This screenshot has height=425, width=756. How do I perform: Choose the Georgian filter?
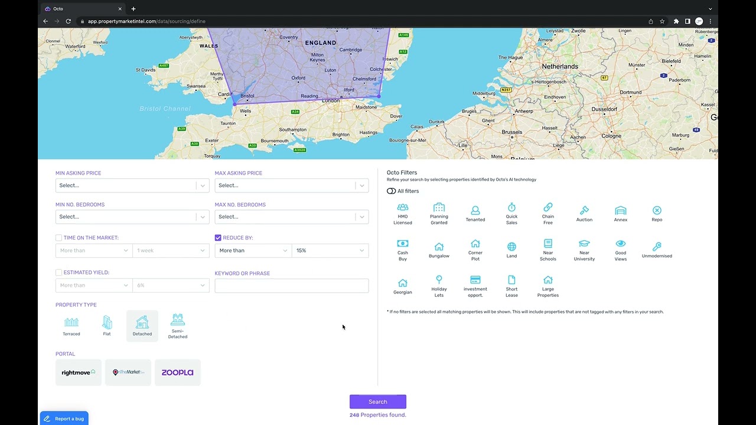[x=403, y=286]
